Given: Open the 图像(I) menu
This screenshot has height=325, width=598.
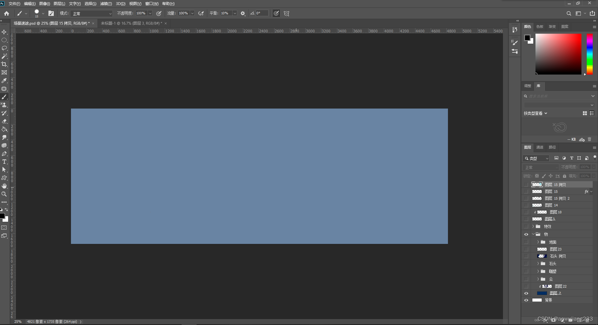Looking at the screenshot, I should [45, 4].
